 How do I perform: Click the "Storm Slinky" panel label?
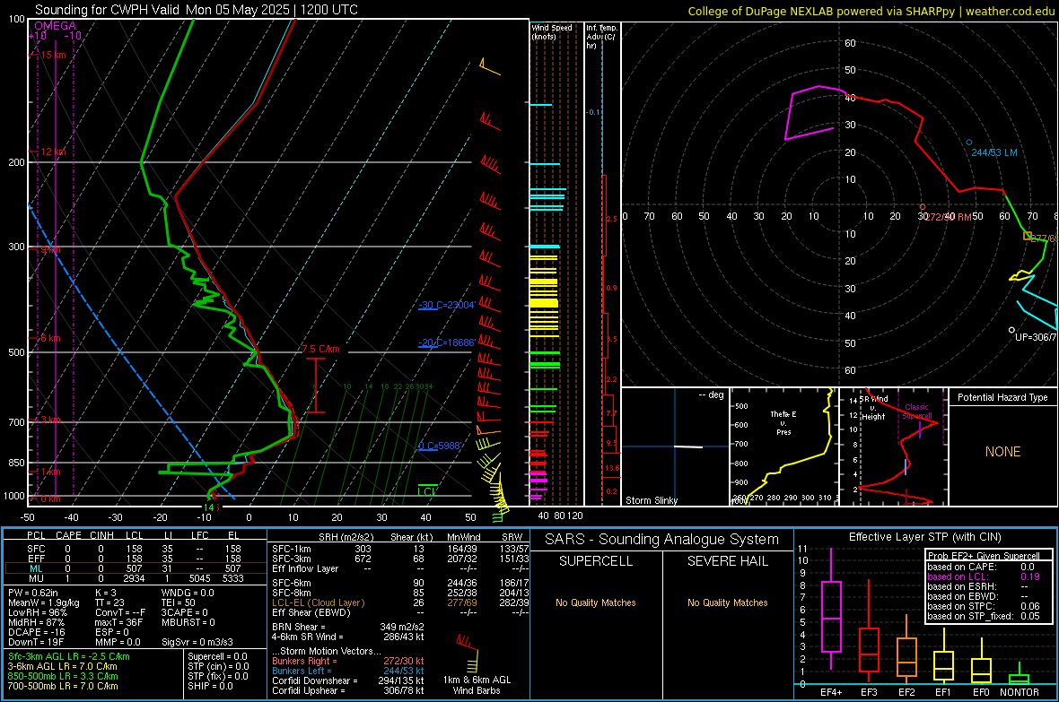click(x=651, y=500)
